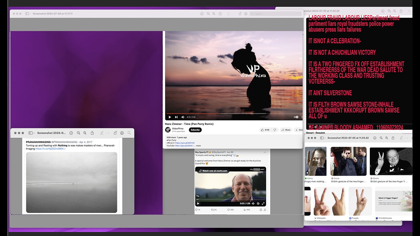420x236 pixels.
Task: Click share icon in small Screenshot 2024-0... window
Action: click(92, 133)
